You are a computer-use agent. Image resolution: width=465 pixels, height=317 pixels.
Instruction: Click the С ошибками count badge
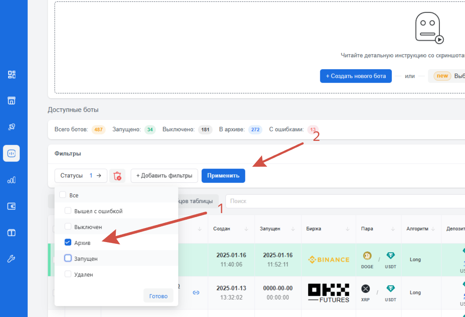[313, 129]
